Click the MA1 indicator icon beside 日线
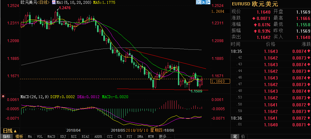This screenshot has width=311, height=139. [53, 3]
